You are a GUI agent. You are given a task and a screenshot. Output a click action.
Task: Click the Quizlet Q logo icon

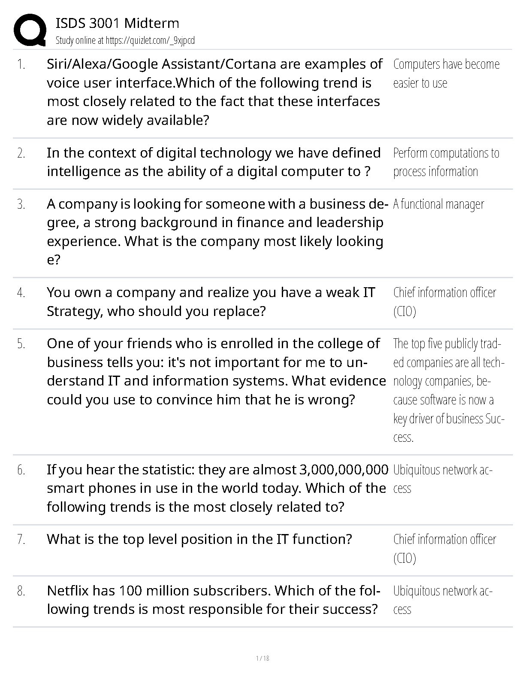30,30
